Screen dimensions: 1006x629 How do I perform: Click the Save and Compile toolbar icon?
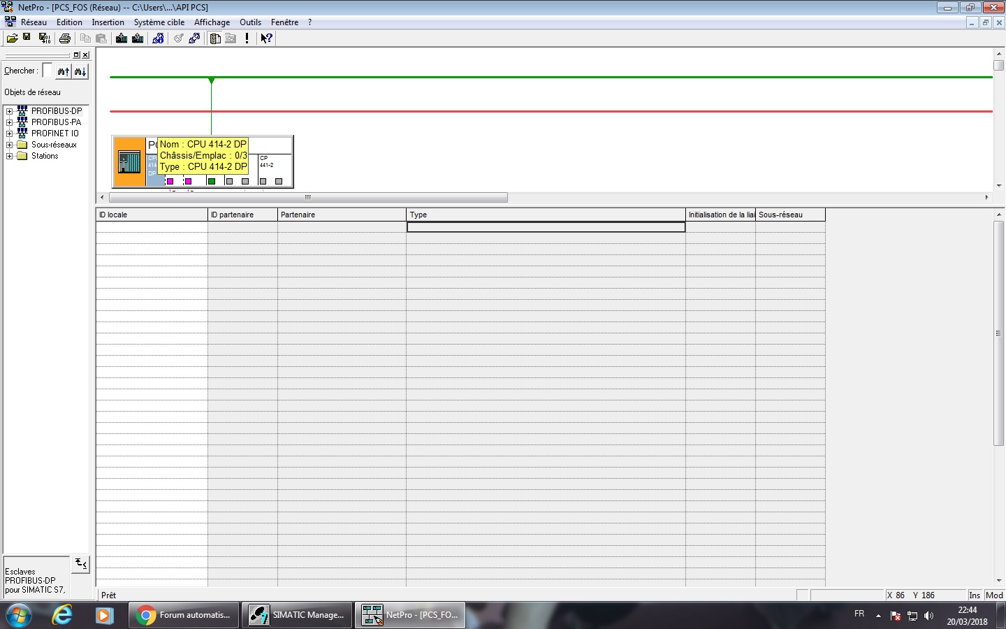[x=44, y=38]
